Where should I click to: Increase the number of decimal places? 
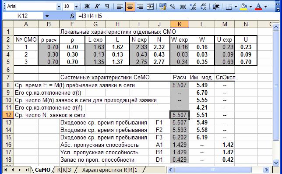(193, 7)
